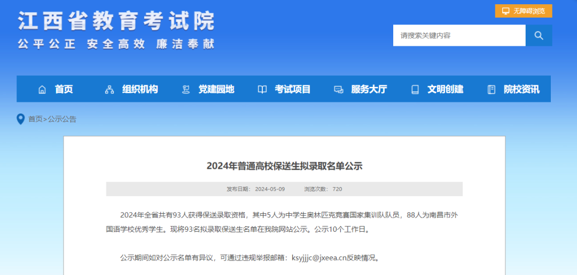This screenshot has width=577, height=275.
Task: Click the 首页 breadcrumb link
Action: (35, 119)
